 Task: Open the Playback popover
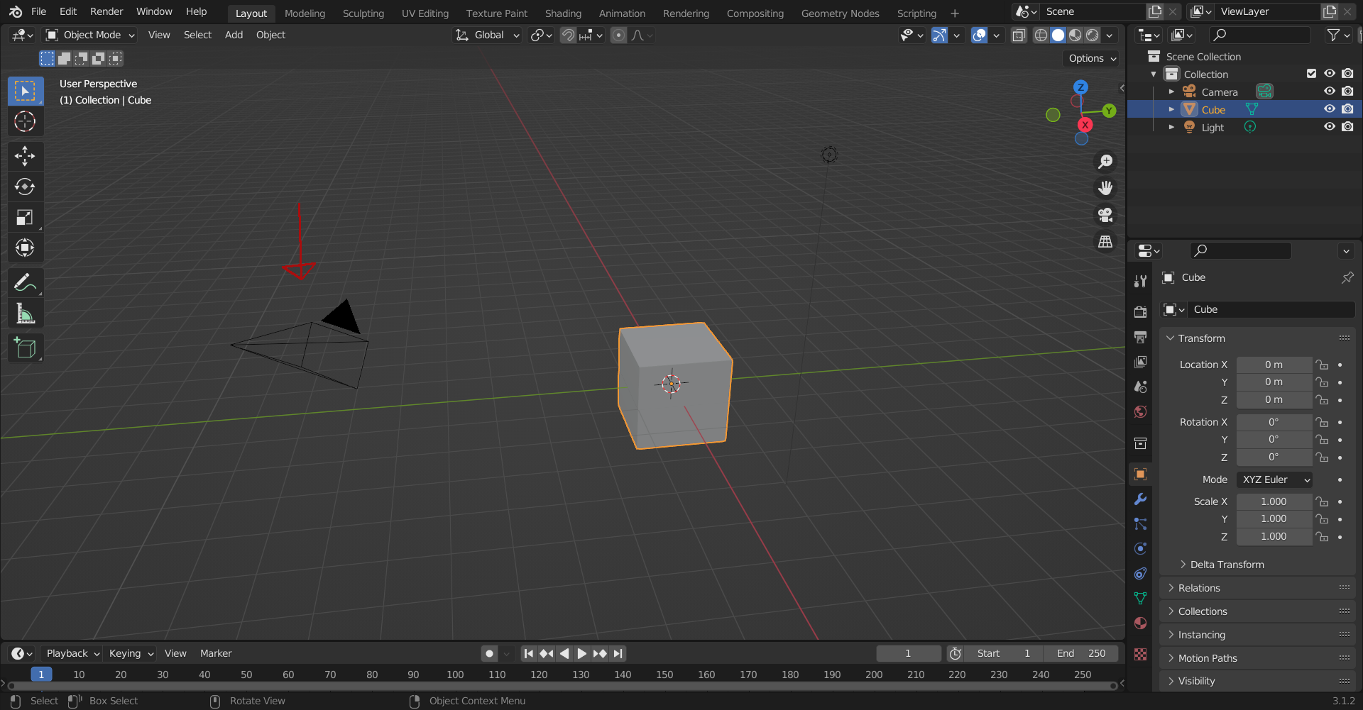click(x=72, y=653)
